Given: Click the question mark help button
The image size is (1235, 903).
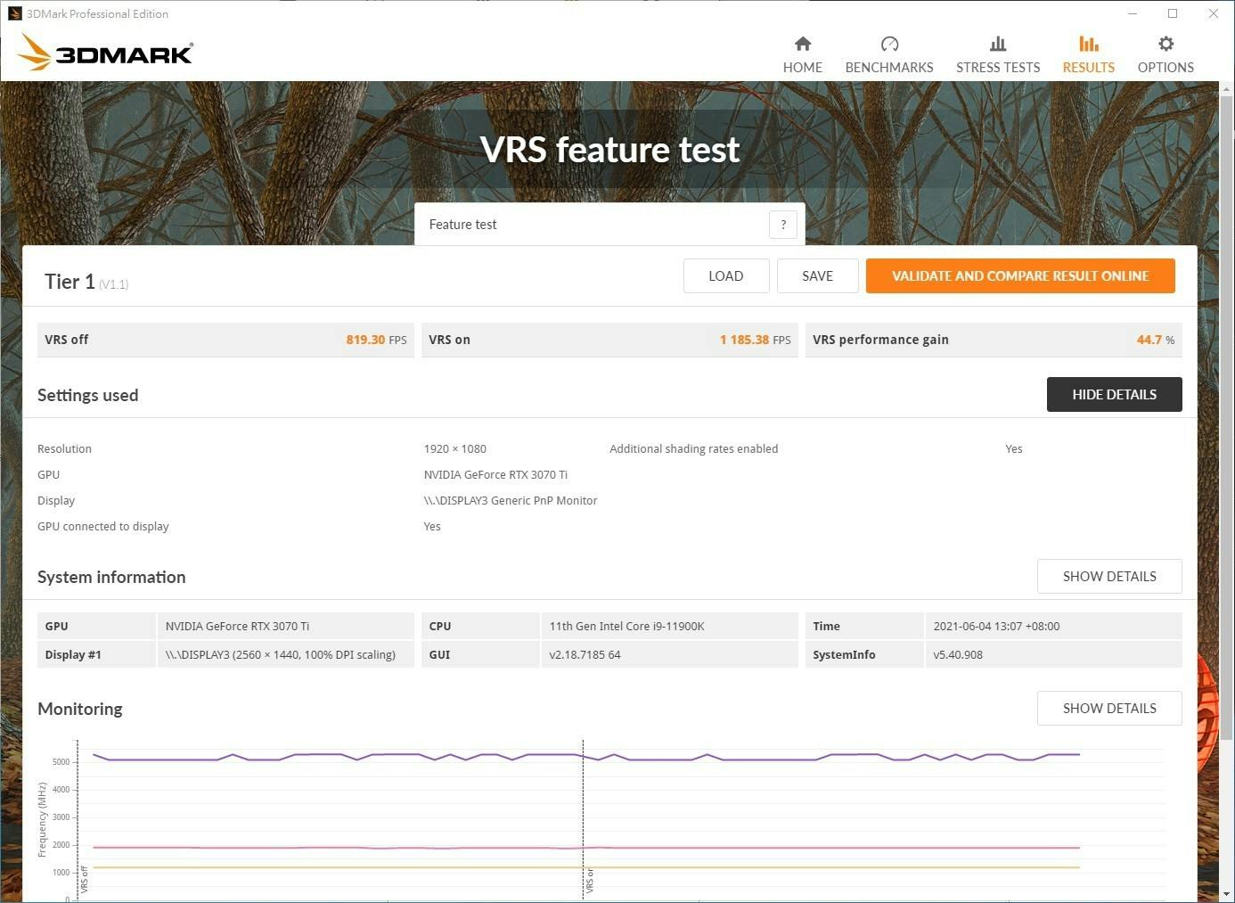Looking at the screenshot, I should coord(783,225).
